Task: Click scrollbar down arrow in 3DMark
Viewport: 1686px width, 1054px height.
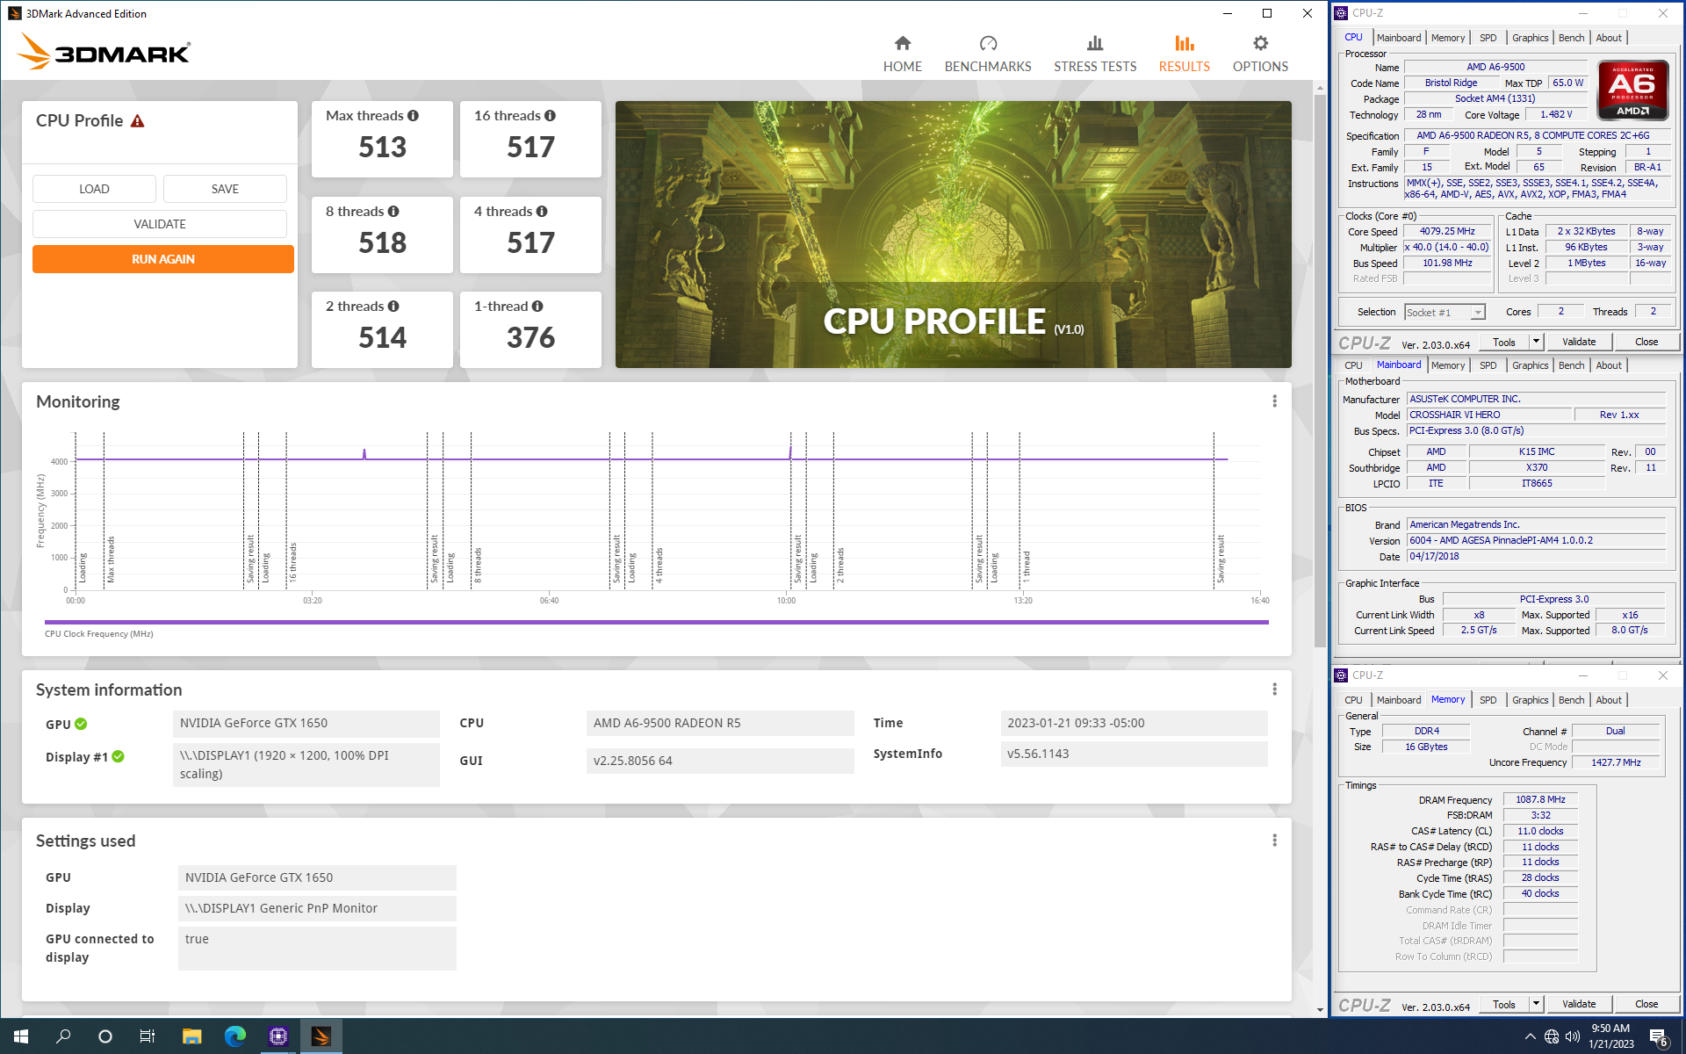Action: tap(1320, 1010)
